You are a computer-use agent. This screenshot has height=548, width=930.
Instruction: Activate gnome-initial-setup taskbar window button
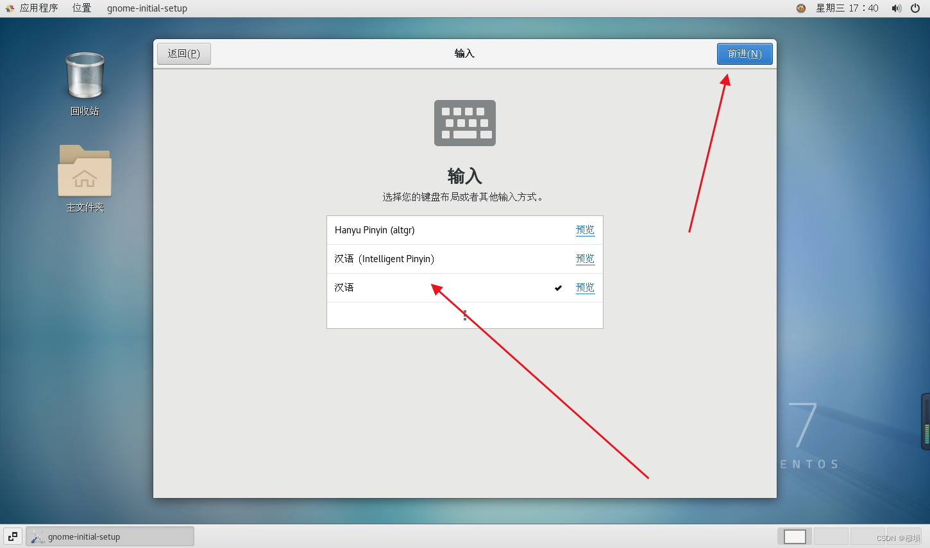(x=110, y=536)
